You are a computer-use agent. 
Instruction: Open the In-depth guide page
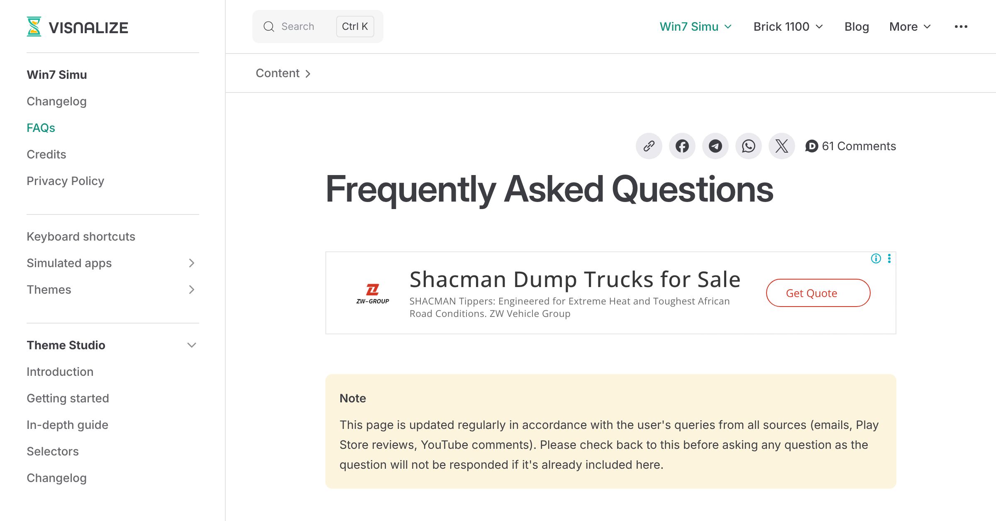pyautogui.click(x=67, y=425)
